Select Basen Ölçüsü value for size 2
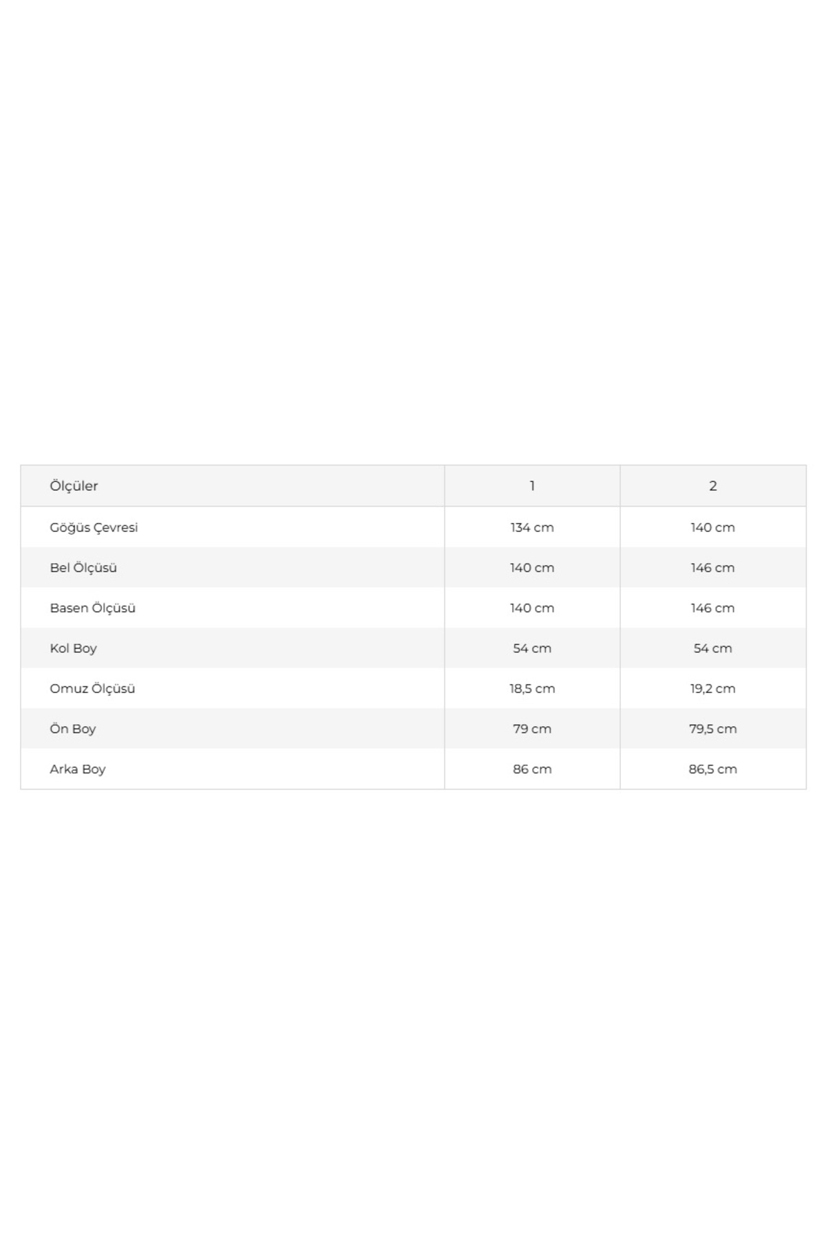Screen dimensions: 826x1239 point(712,608)
